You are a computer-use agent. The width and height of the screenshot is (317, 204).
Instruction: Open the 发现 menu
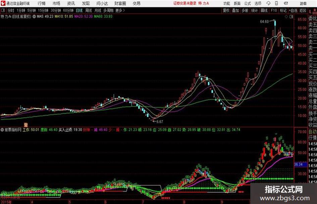point(86,3)
